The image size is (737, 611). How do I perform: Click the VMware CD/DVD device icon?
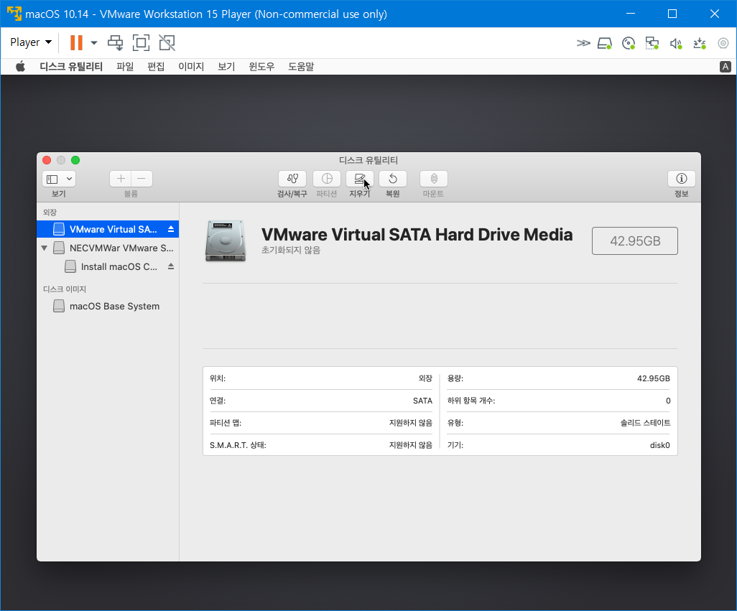(629, 43)
